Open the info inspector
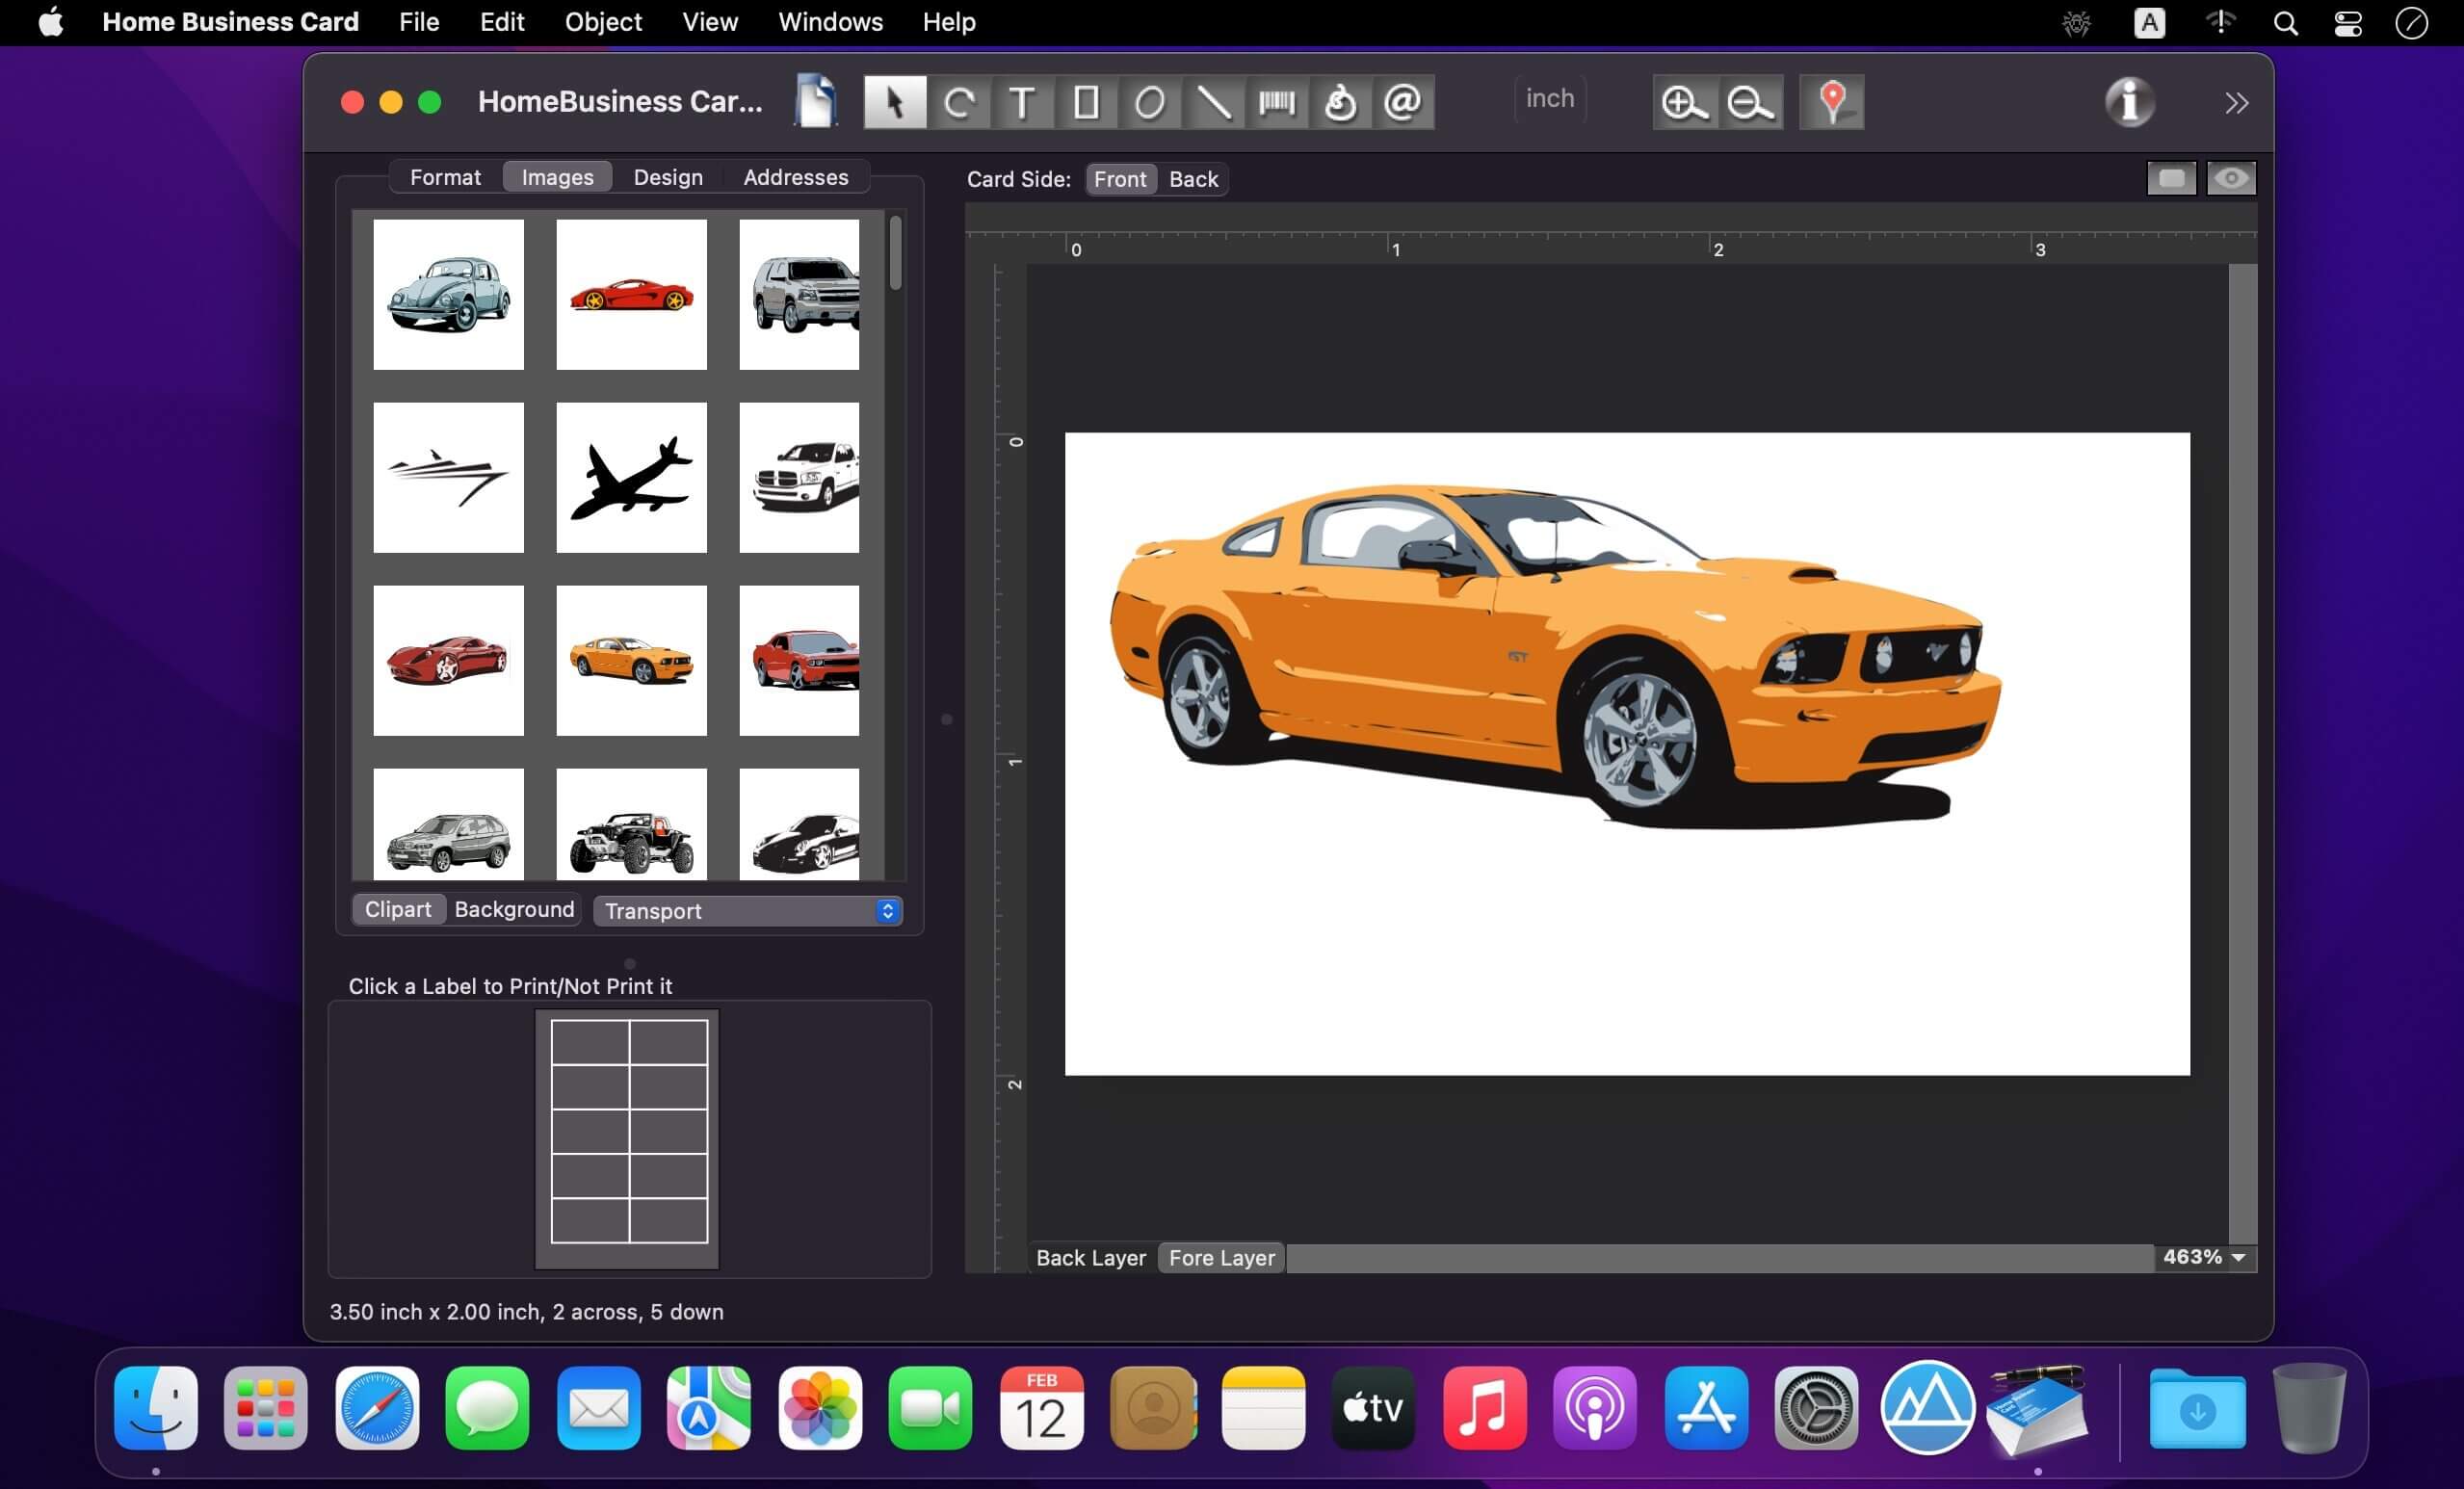Viewport: 2464px width, 1489px height. pyautogui.click(x=2130, y=102)
